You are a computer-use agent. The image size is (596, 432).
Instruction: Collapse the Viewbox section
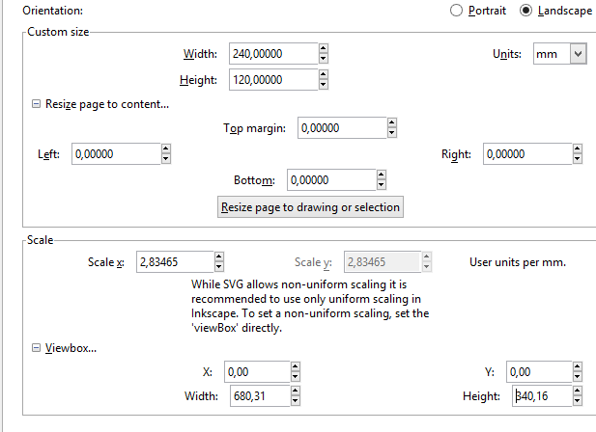point(37,349)
